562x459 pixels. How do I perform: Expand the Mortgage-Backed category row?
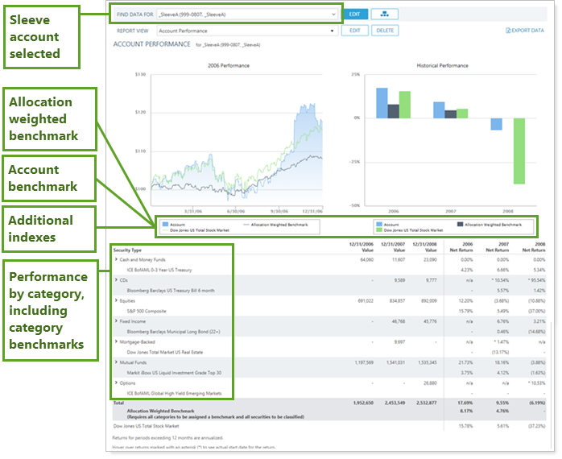[116, 342]
